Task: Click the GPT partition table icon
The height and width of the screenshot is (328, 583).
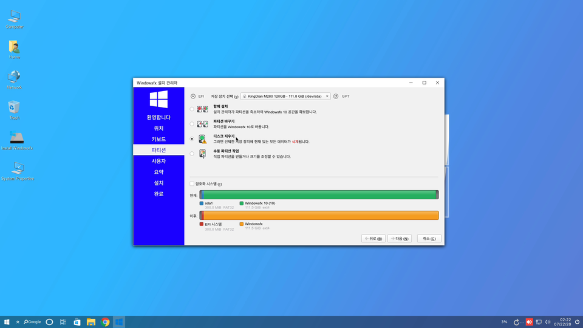Action: point(336,97)
